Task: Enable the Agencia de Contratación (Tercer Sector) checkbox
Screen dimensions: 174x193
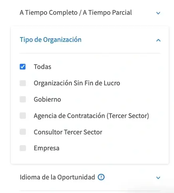Action: [x=23, y=116]
